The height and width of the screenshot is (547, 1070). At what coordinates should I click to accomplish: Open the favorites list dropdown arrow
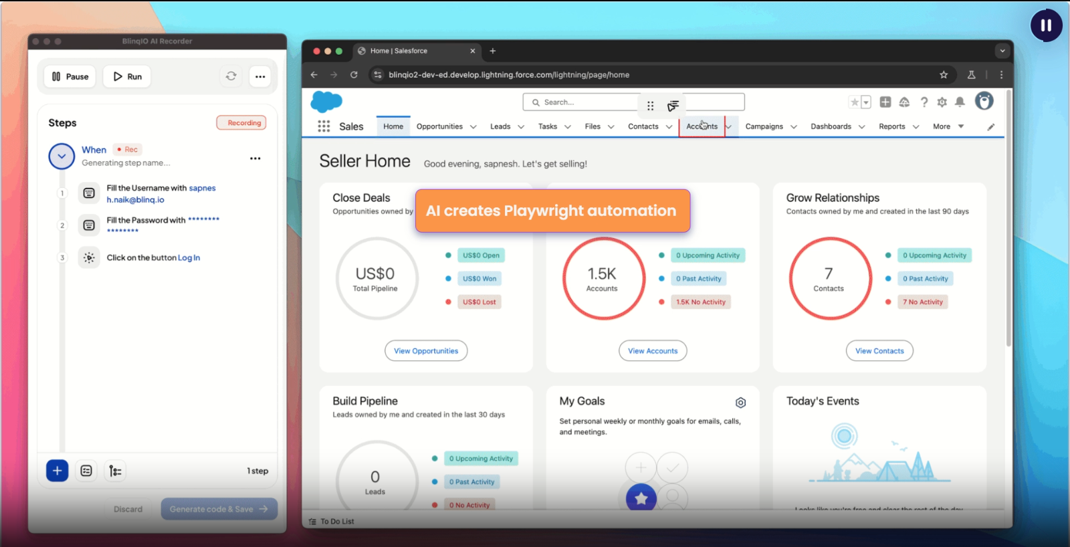(x=866, y=102)
